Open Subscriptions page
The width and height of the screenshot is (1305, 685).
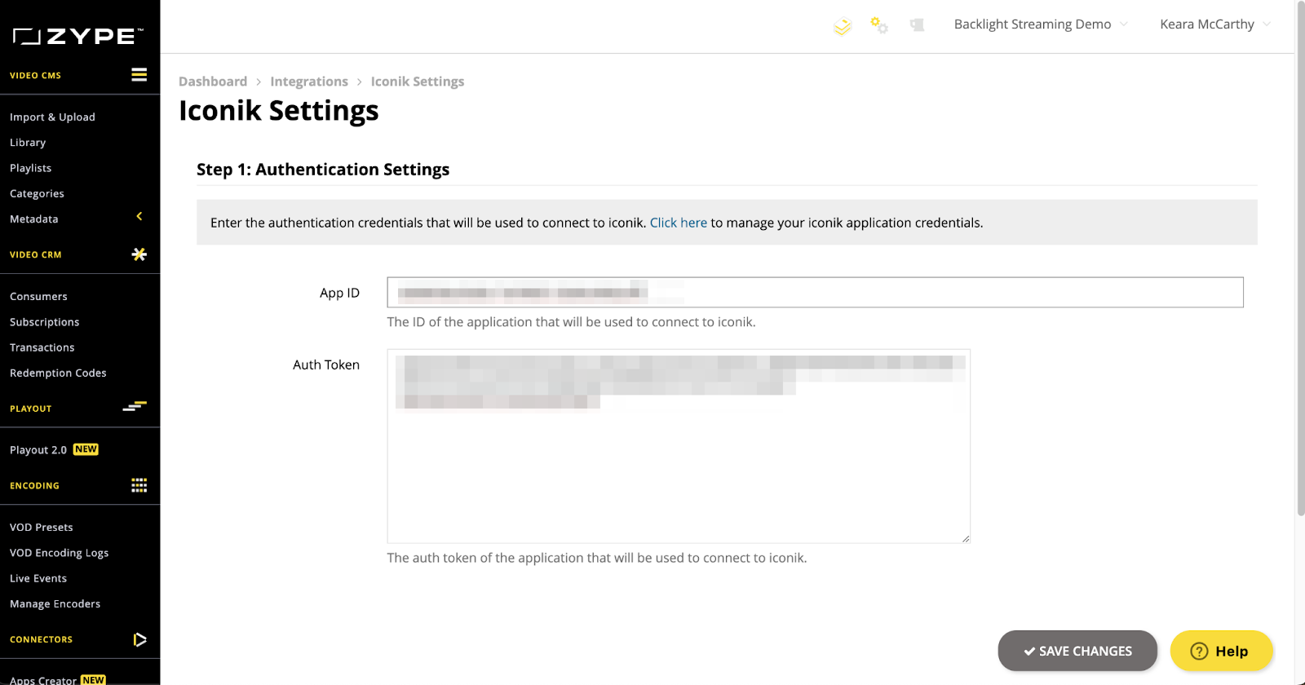pyautogui.click(x=44, y=322)
